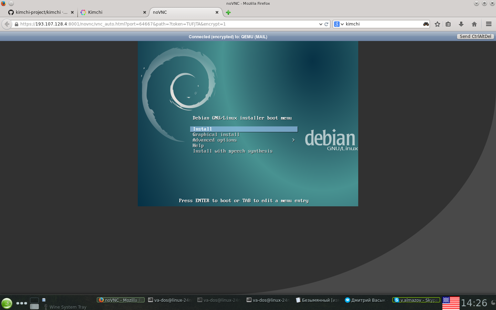Select Help in the boot menu
496x310 pixels.
198,146
